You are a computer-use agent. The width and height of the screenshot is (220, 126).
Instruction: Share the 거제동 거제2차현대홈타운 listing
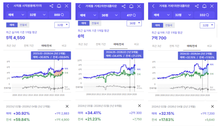pyautogui.click(x=123, y=6)
